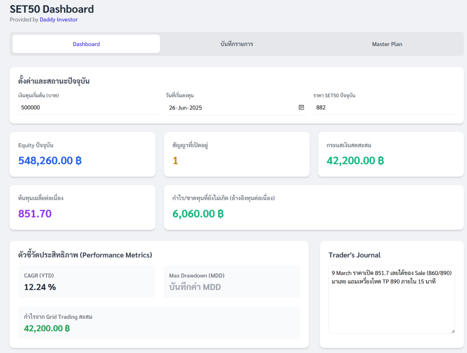The width and height of the screenshot is (467, 353).
Task: Click the Performance Metrics section heading
Action: point(85,255)
